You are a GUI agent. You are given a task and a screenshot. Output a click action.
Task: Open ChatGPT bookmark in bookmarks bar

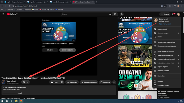[51, 9]
